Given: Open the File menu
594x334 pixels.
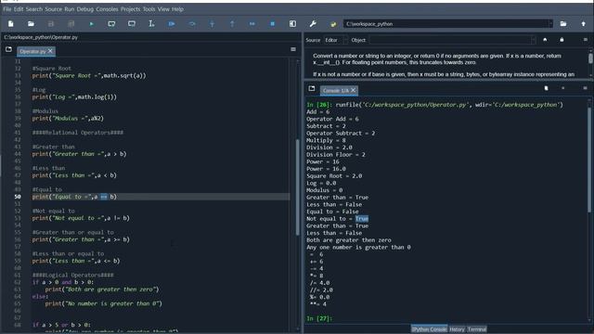Looking at the screenshot, I should pos(7,9).
